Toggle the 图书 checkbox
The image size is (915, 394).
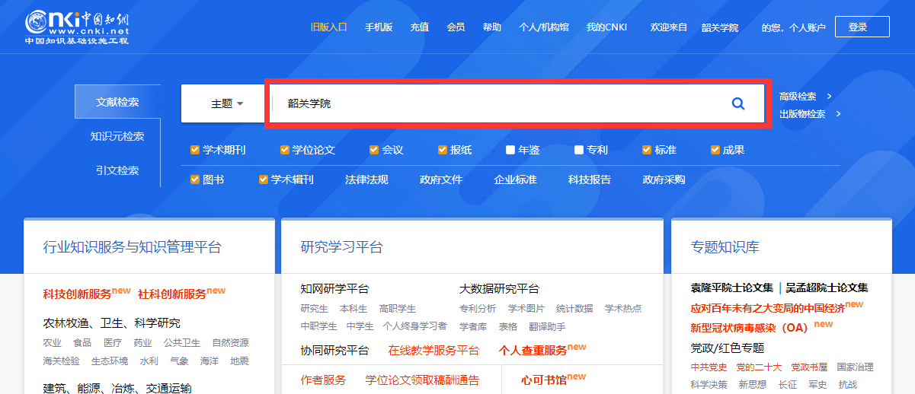[194, 180]
